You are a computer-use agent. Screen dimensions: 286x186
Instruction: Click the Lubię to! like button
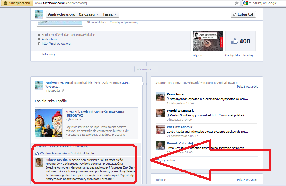(243, 14)
